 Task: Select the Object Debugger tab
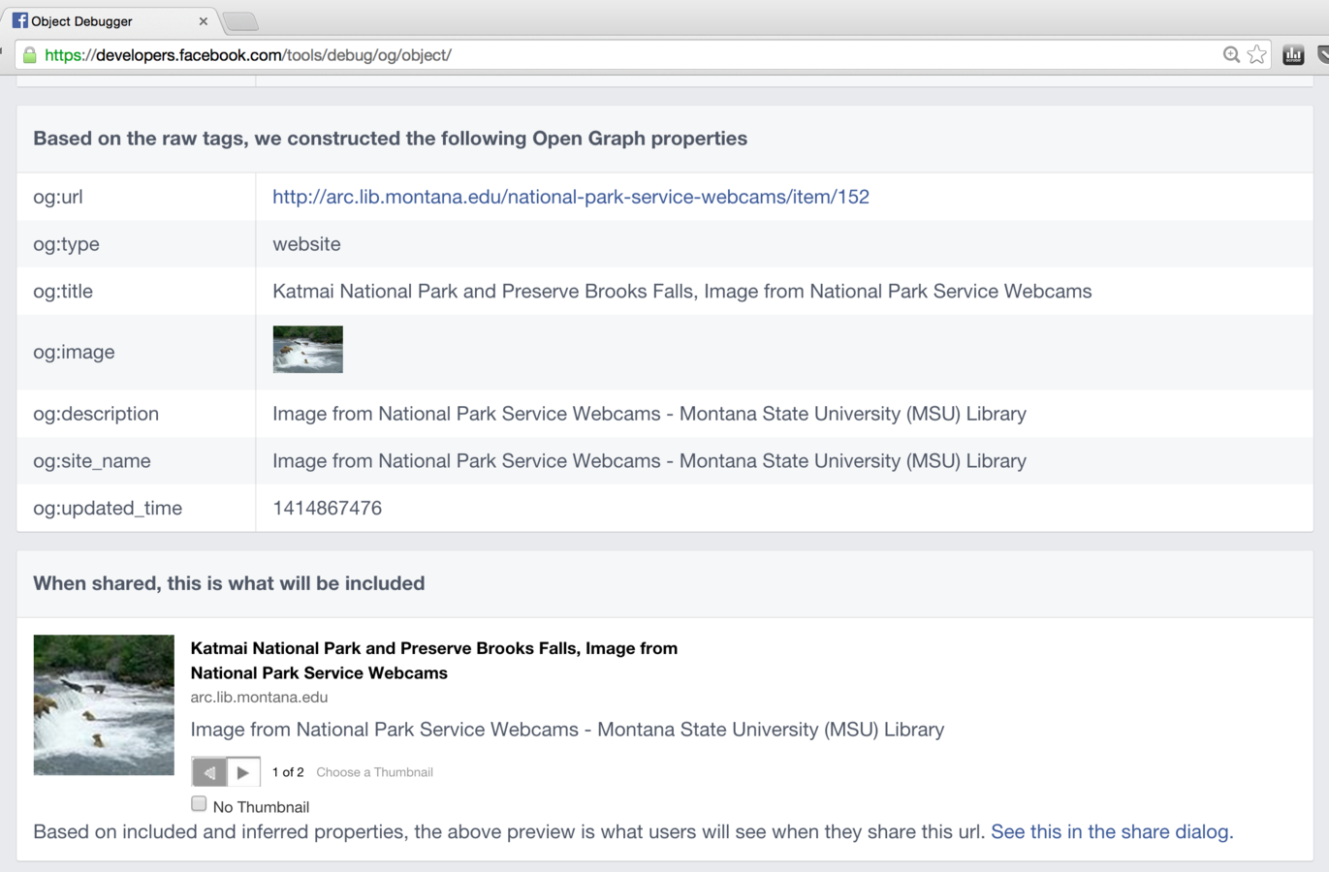[110, 20]
